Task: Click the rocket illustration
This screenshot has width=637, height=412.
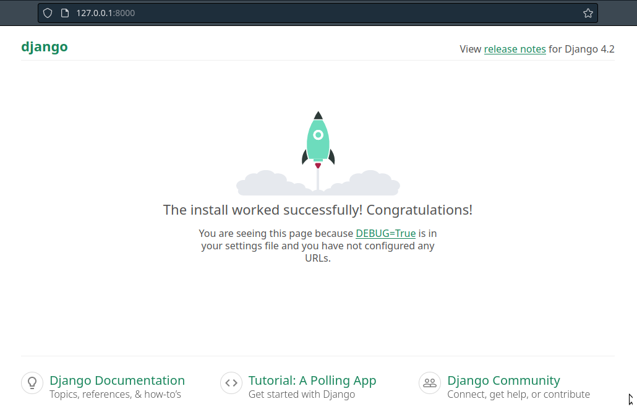Action: click(318, 153)
